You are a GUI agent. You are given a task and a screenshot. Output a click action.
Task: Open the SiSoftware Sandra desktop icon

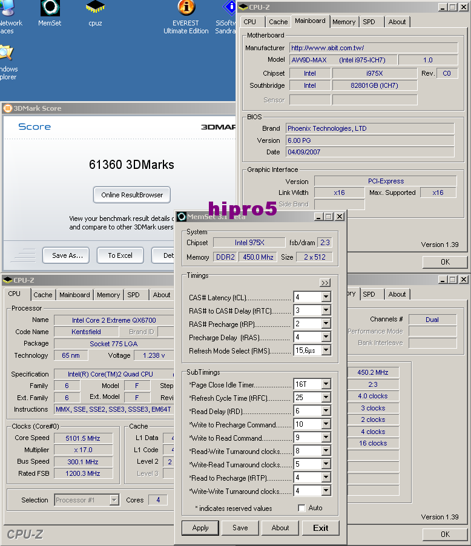point(226,17)
